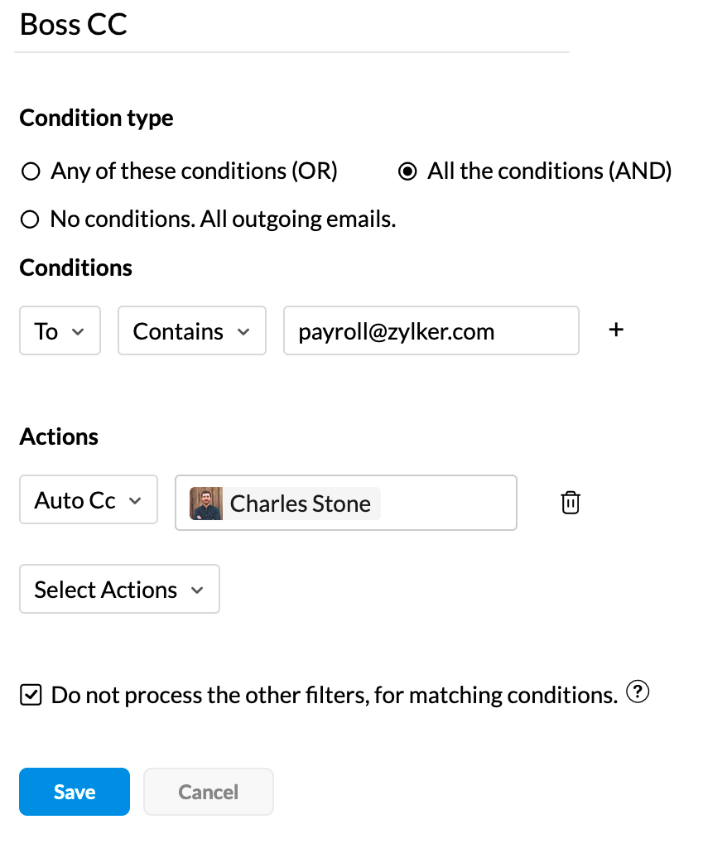Uncheck 'Do not process the other filters' checkbox

[30, 695]
